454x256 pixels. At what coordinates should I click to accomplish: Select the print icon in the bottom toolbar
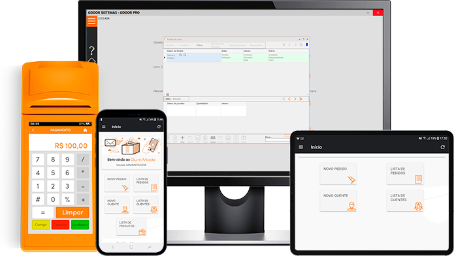pyautogui.click(x=228, y=138)
